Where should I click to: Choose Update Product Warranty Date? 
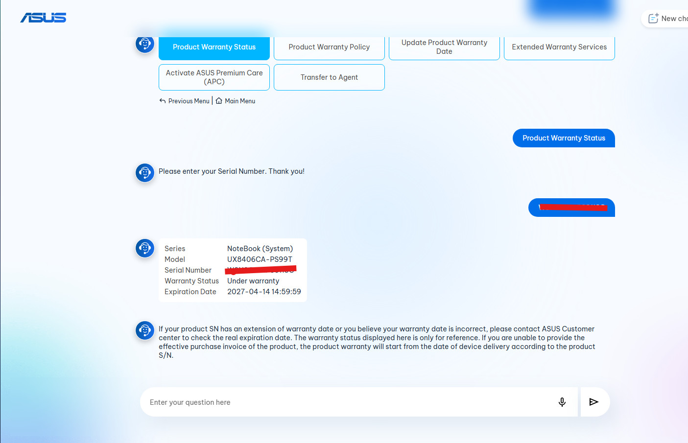(444, 47)
